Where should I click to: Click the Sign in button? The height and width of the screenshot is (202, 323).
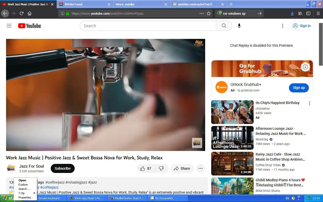(x=302, y=26)
